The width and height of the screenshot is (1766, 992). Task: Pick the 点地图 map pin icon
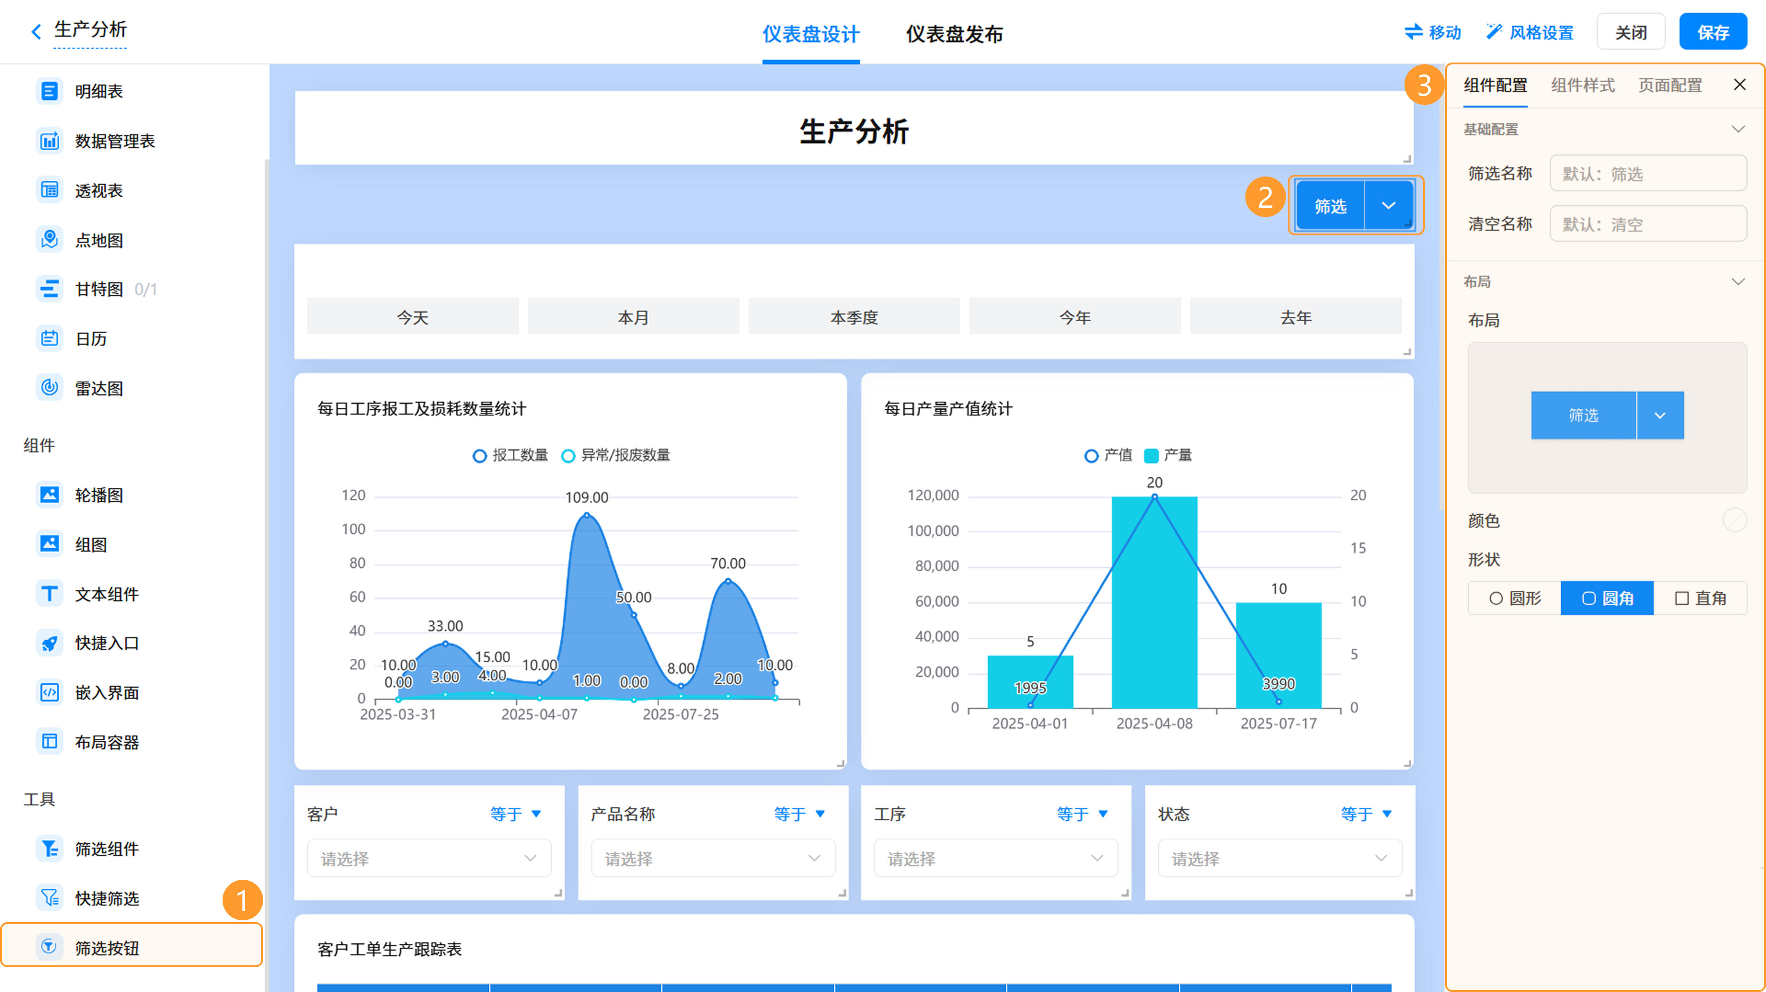(49, 240)
